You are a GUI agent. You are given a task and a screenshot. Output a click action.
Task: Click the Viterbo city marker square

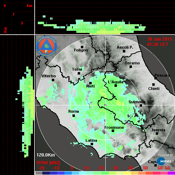click(53, 80)
